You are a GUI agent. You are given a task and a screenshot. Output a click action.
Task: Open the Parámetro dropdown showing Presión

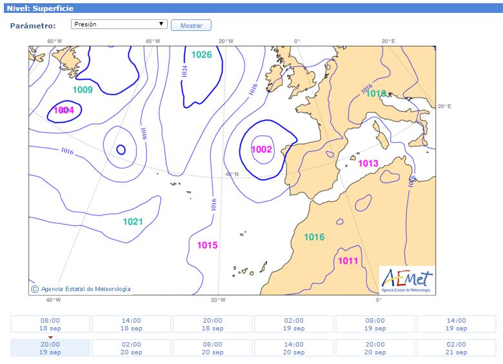tap(119, 25)
